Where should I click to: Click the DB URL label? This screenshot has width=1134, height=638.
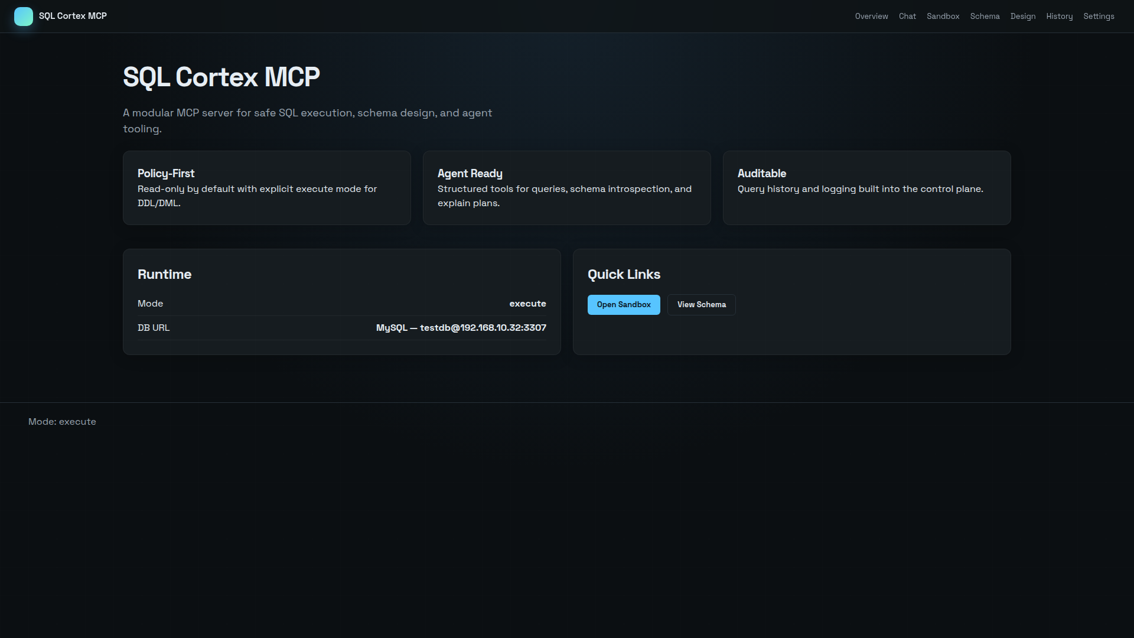tap(154, 328)
